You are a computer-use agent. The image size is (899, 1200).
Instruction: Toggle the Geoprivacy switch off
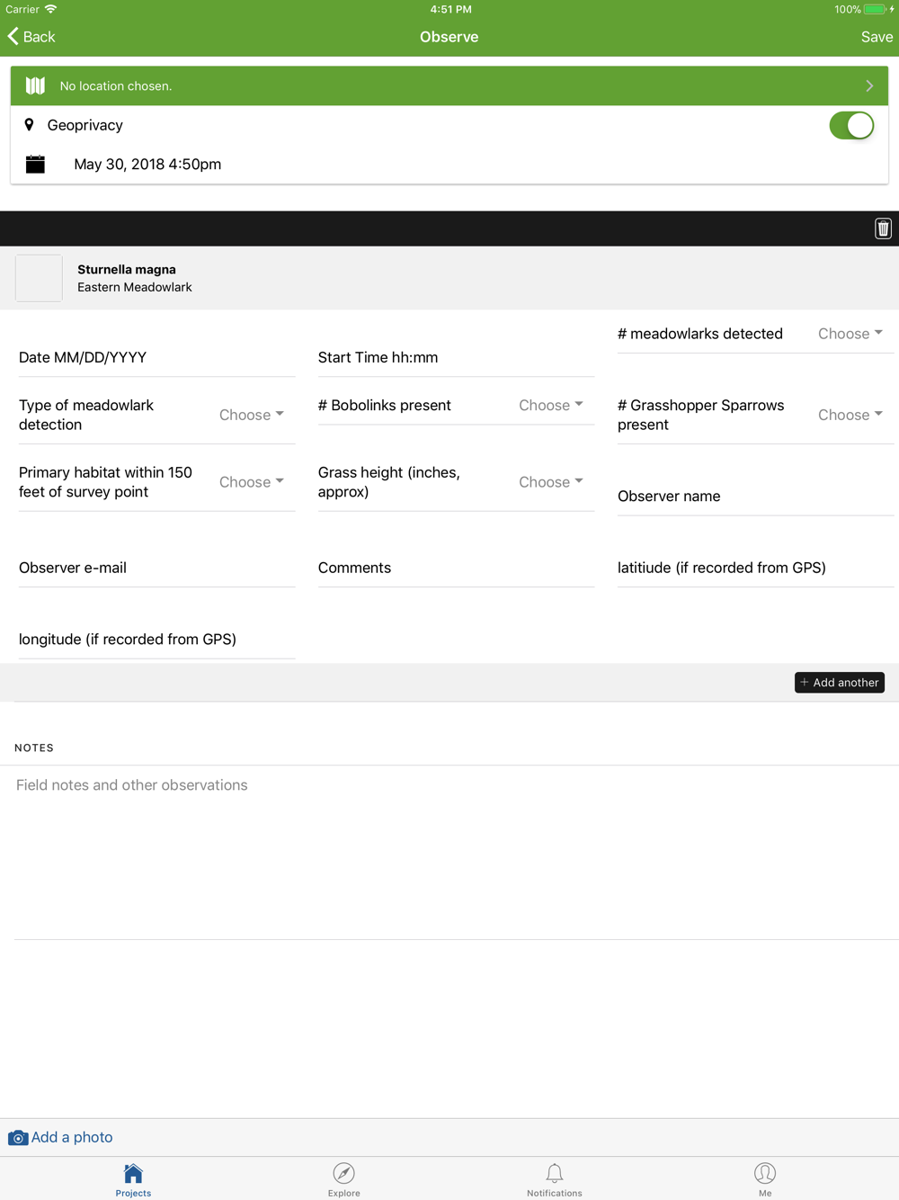point(850,126)
